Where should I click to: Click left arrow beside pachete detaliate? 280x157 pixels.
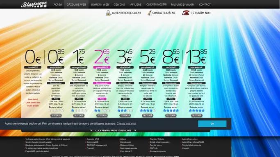coord(91,130)
